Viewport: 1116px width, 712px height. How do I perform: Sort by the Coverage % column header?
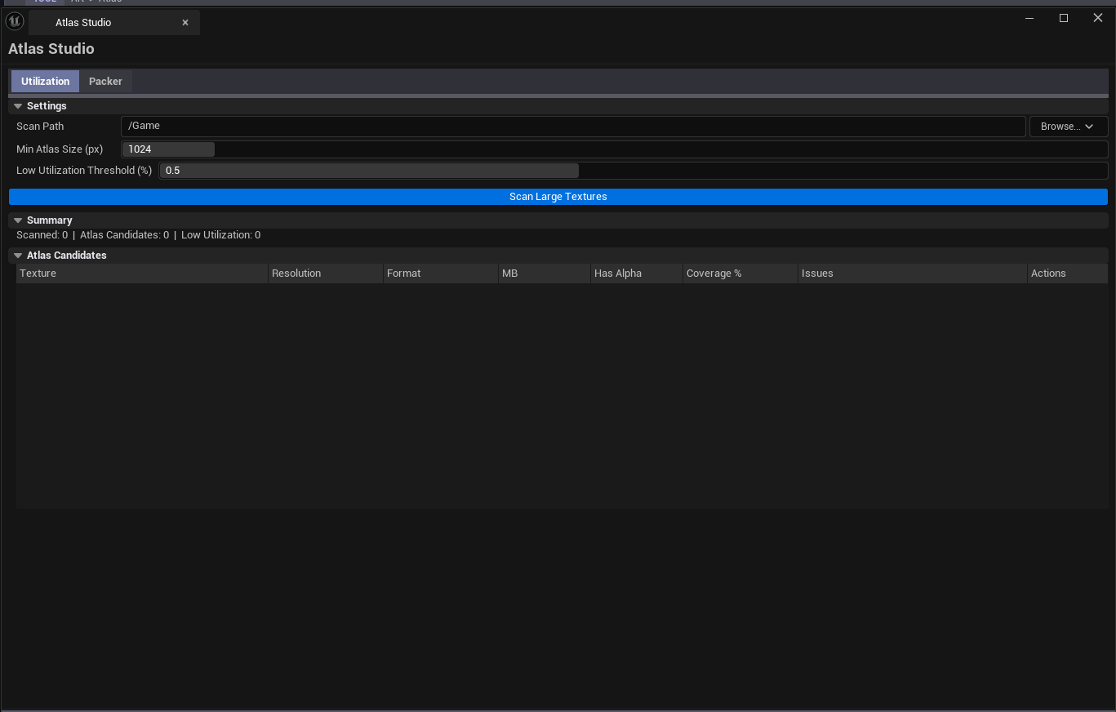coord(740,274)
